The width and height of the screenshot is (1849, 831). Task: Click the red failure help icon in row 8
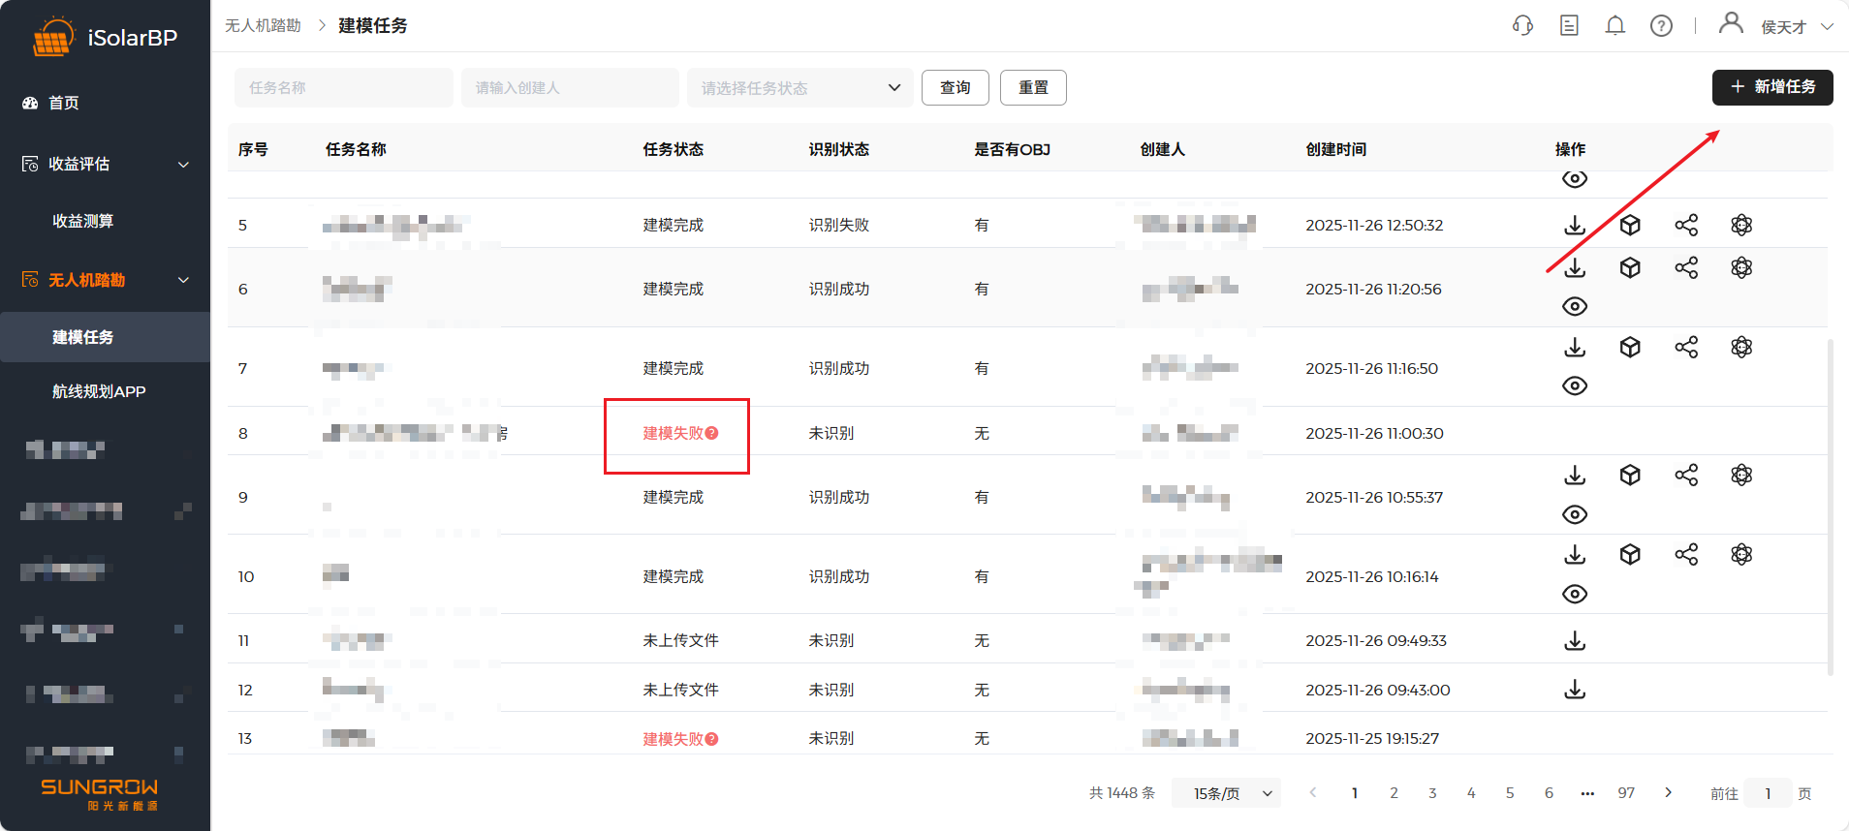click(712, 433)
